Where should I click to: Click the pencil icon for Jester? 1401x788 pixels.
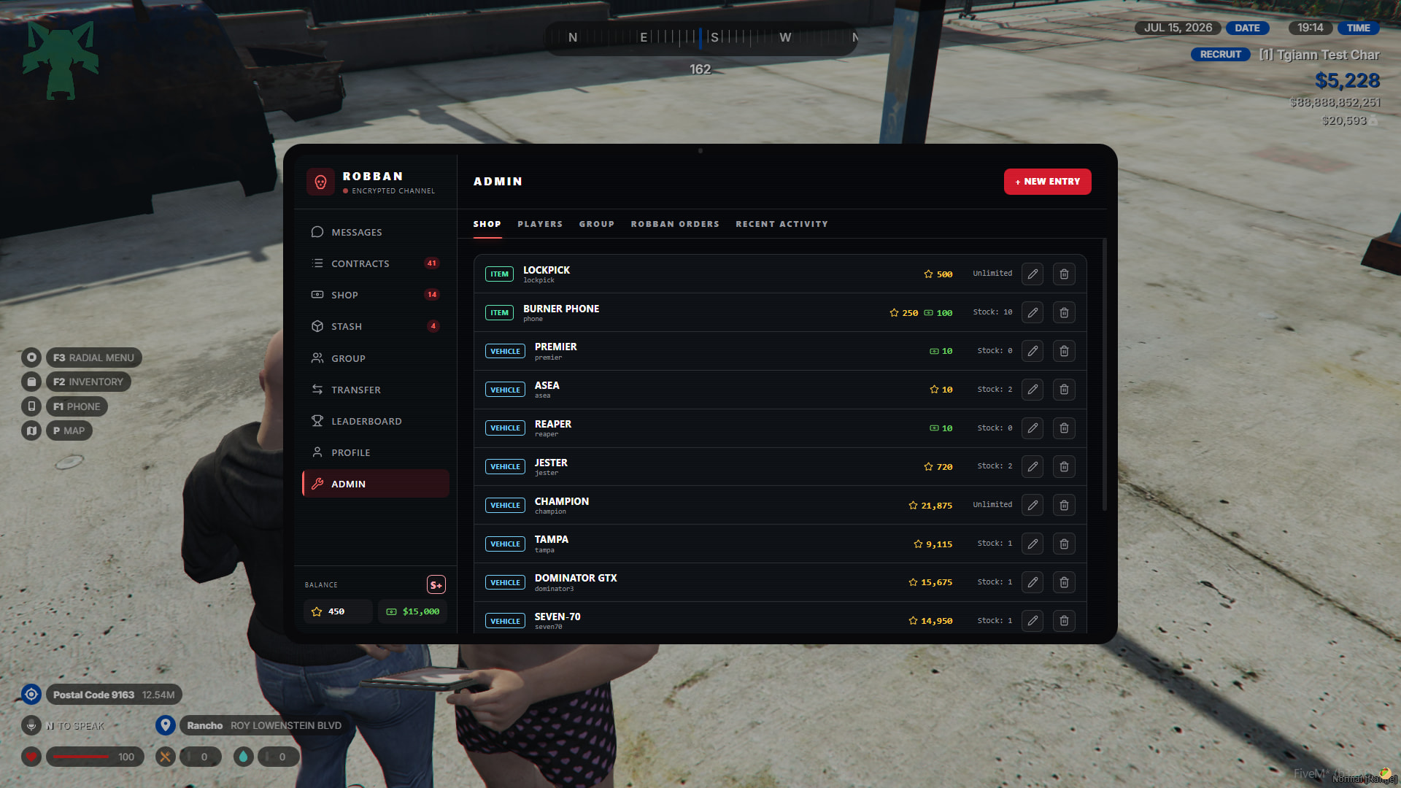coord(1033,467)
